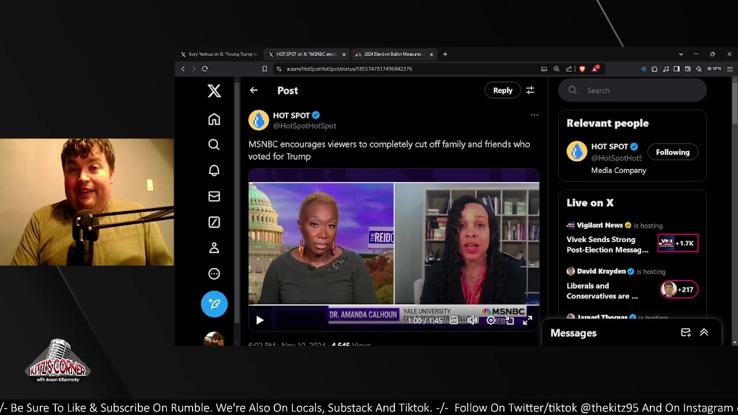Screen dimensions: 738x415
Task: Toggle closed captions on video
Action: point(454,320)
